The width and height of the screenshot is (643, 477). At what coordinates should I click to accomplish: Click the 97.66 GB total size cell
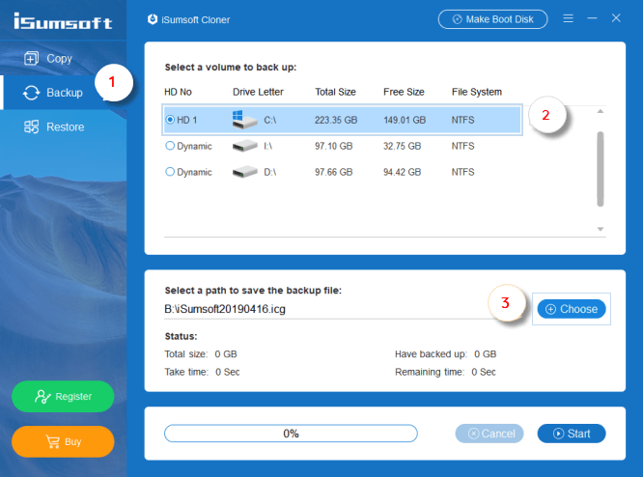[x=333, y=172]
